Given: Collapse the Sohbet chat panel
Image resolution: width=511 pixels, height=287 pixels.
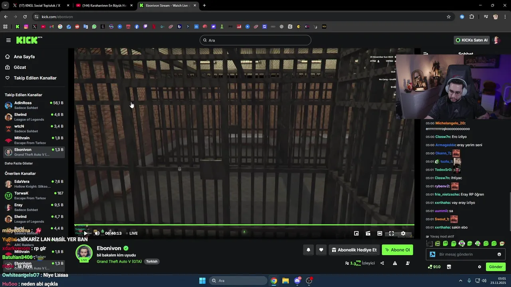Looking at the screenshot, I should 426,54.
